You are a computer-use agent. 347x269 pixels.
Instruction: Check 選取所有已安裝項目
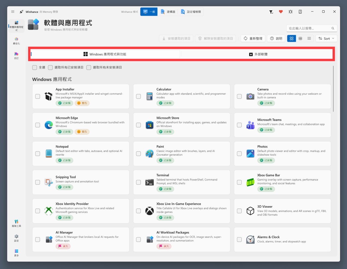[x=50, y=67]
